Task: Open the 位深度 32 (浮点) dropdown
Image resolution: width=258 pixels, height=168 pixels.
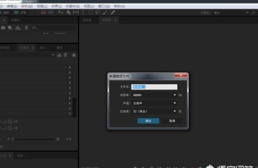Action: pos(154,111)
